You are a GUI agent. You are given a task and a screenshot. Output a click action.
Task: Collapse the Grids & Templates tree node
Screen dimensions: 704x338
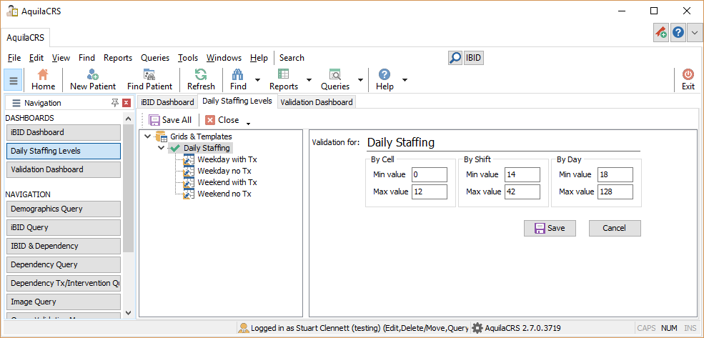point(147,136)
